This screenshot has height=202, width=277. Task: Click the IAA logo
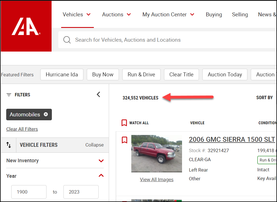[26, 26]
